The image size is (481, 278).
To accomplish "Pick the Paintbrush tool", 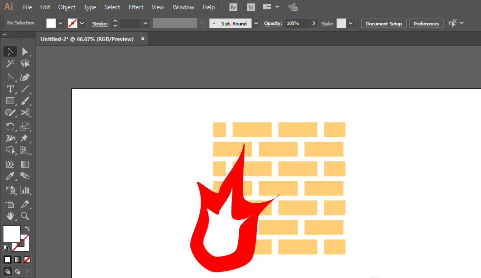I will click(25, 101).
